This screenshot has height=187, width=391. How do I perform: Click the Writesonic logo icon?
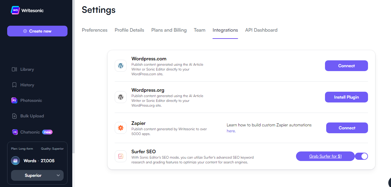(15, 10)
